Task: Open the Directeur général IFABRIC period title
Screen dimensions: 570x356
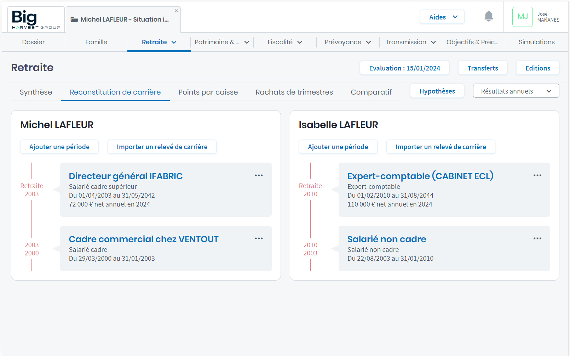Action: click(126, 176)
